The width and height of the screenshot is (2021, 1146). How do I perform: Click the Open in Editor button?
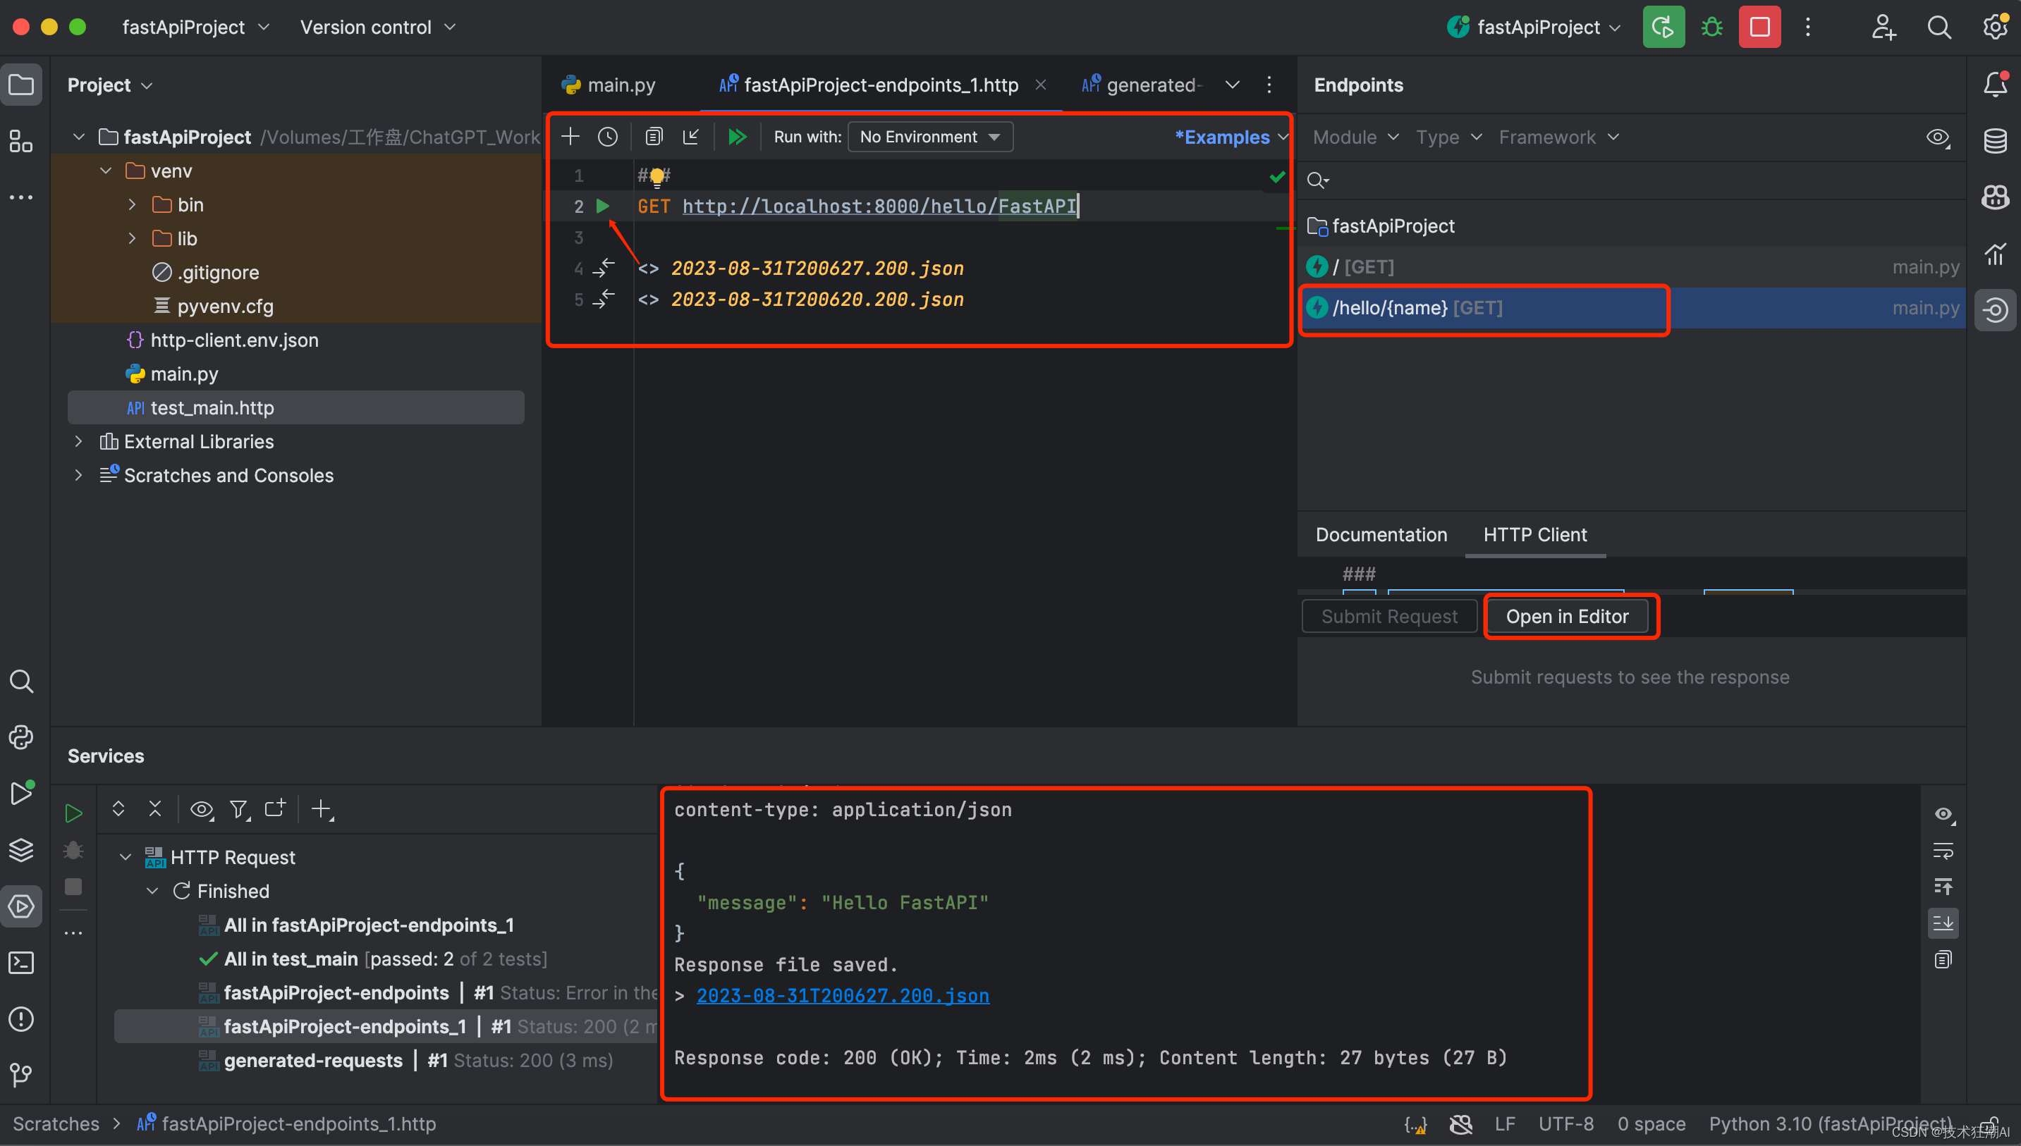point(1567,616)
